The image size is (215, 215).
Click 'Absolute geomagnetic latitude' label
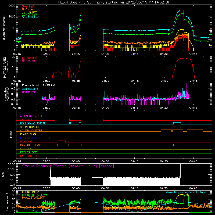point(186,192)
